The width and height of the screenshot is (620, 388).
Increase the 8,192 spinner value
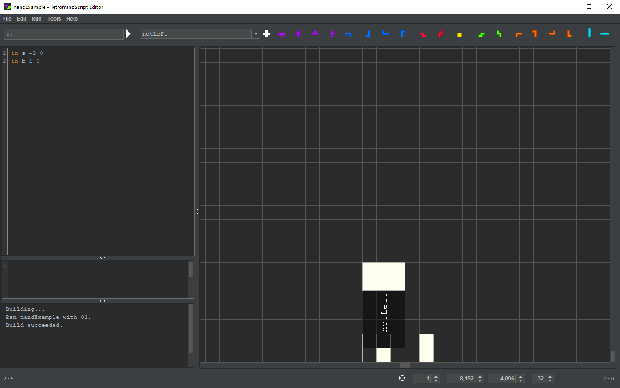[480, 376]
